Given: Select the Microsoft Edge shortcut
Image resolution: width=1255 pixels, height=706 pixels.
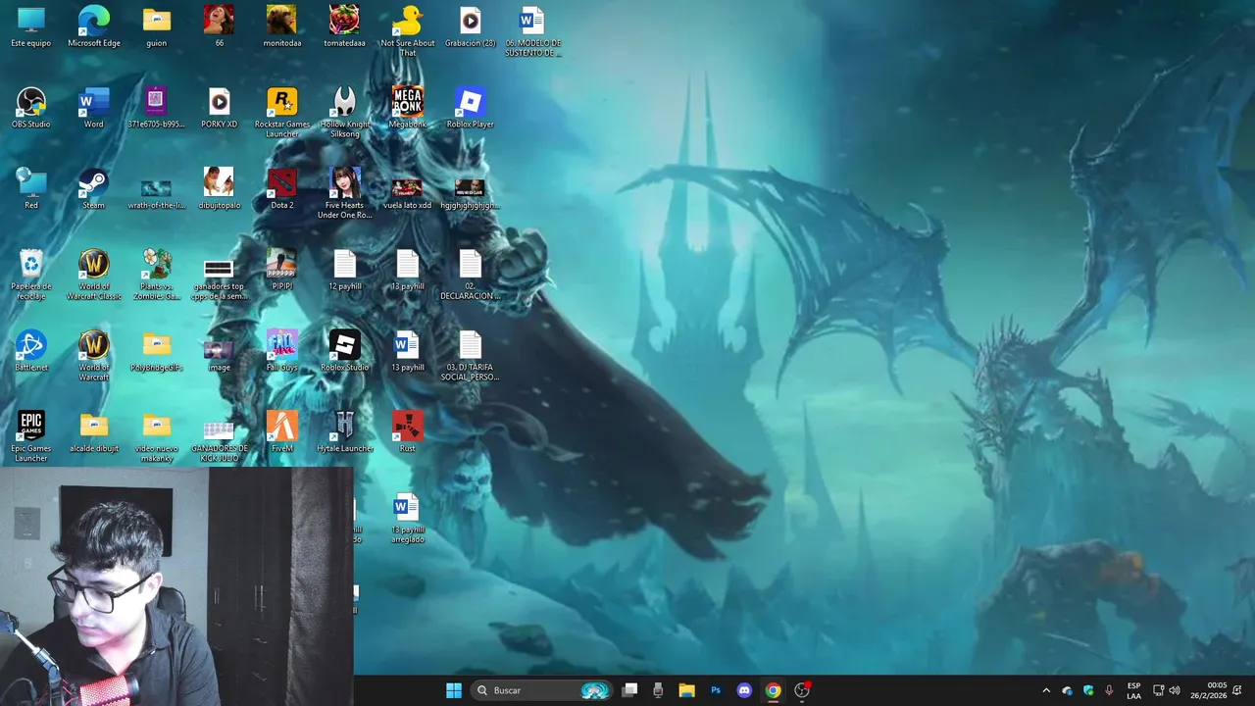Looking at the screenshot, I should click(x=94, y=27).
